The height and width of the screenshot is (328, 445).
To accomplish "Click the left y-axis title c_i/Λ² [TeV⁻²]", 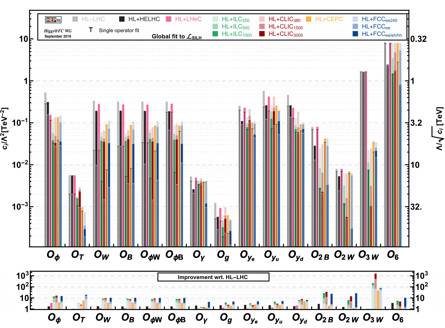I will [x=5, y=129].
